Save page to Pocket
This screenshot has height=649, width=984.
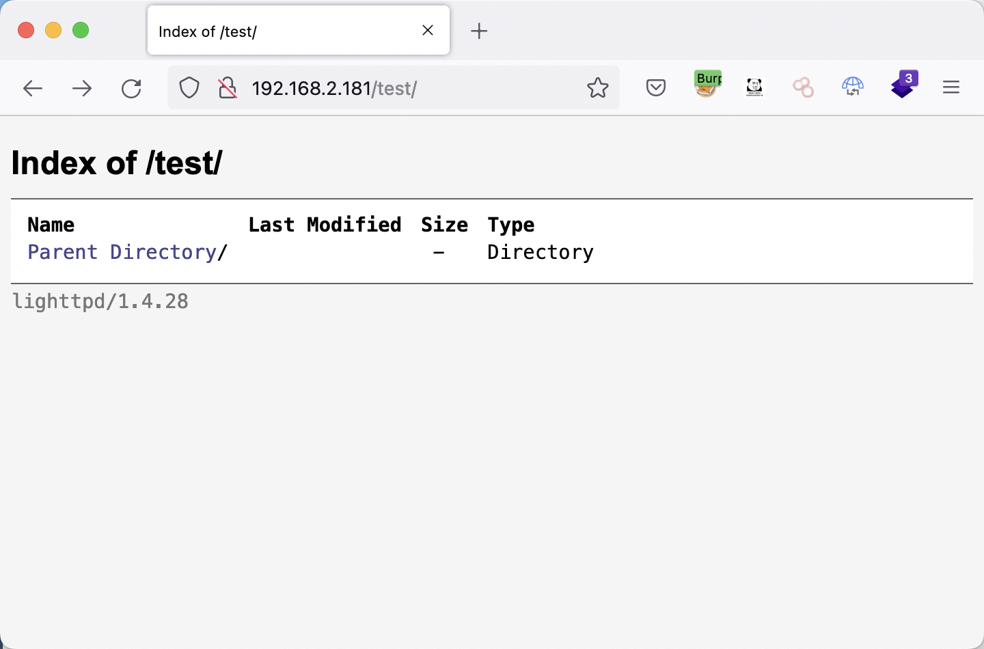(x=656, y=87)
